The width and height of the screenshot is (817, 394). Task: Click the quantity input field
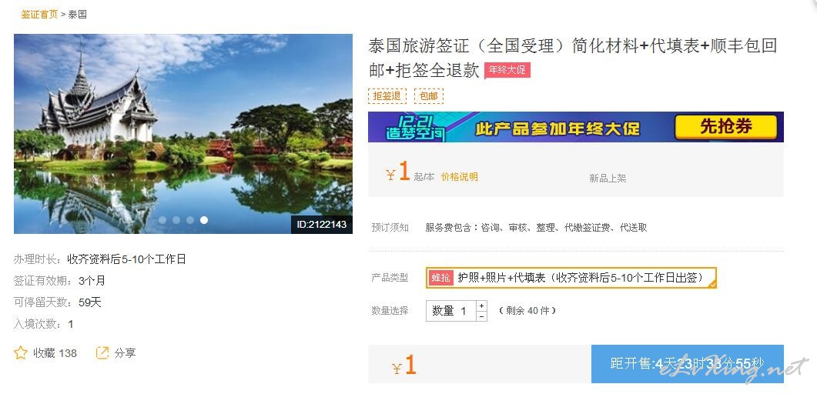(x=451, y=311)
